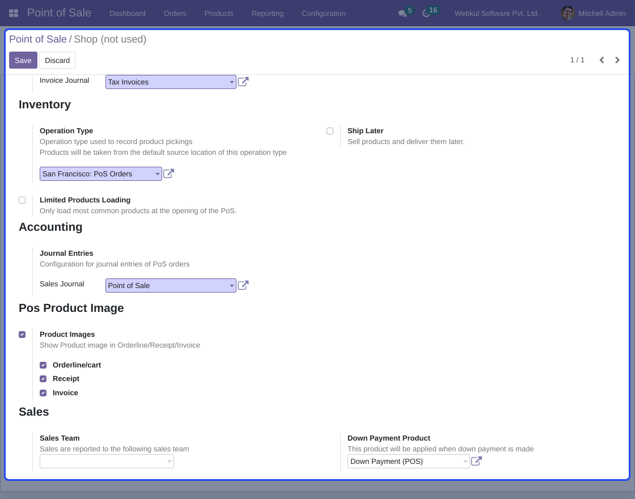Image resolution: width=635 pixels, height=499 pixels.
Task: Click the Pos Product Image section title
Action: (71, 308)
